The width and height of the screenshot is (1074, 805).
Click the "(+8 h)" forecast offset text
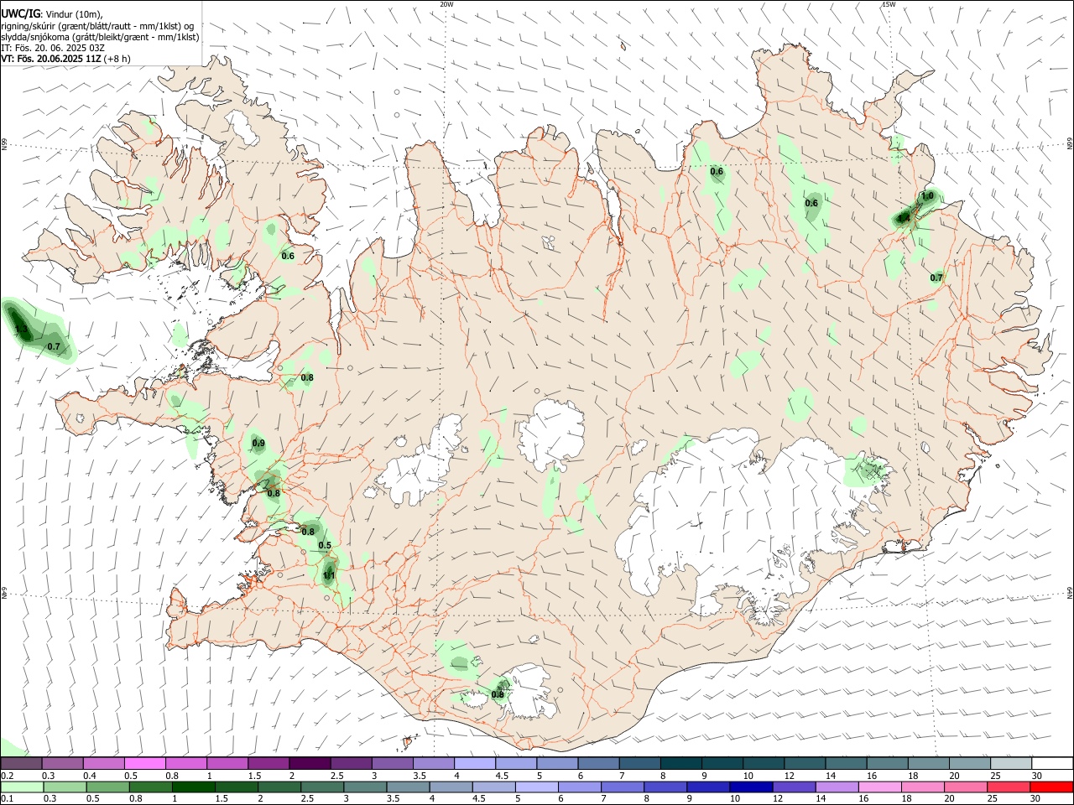tap(119, 59)
